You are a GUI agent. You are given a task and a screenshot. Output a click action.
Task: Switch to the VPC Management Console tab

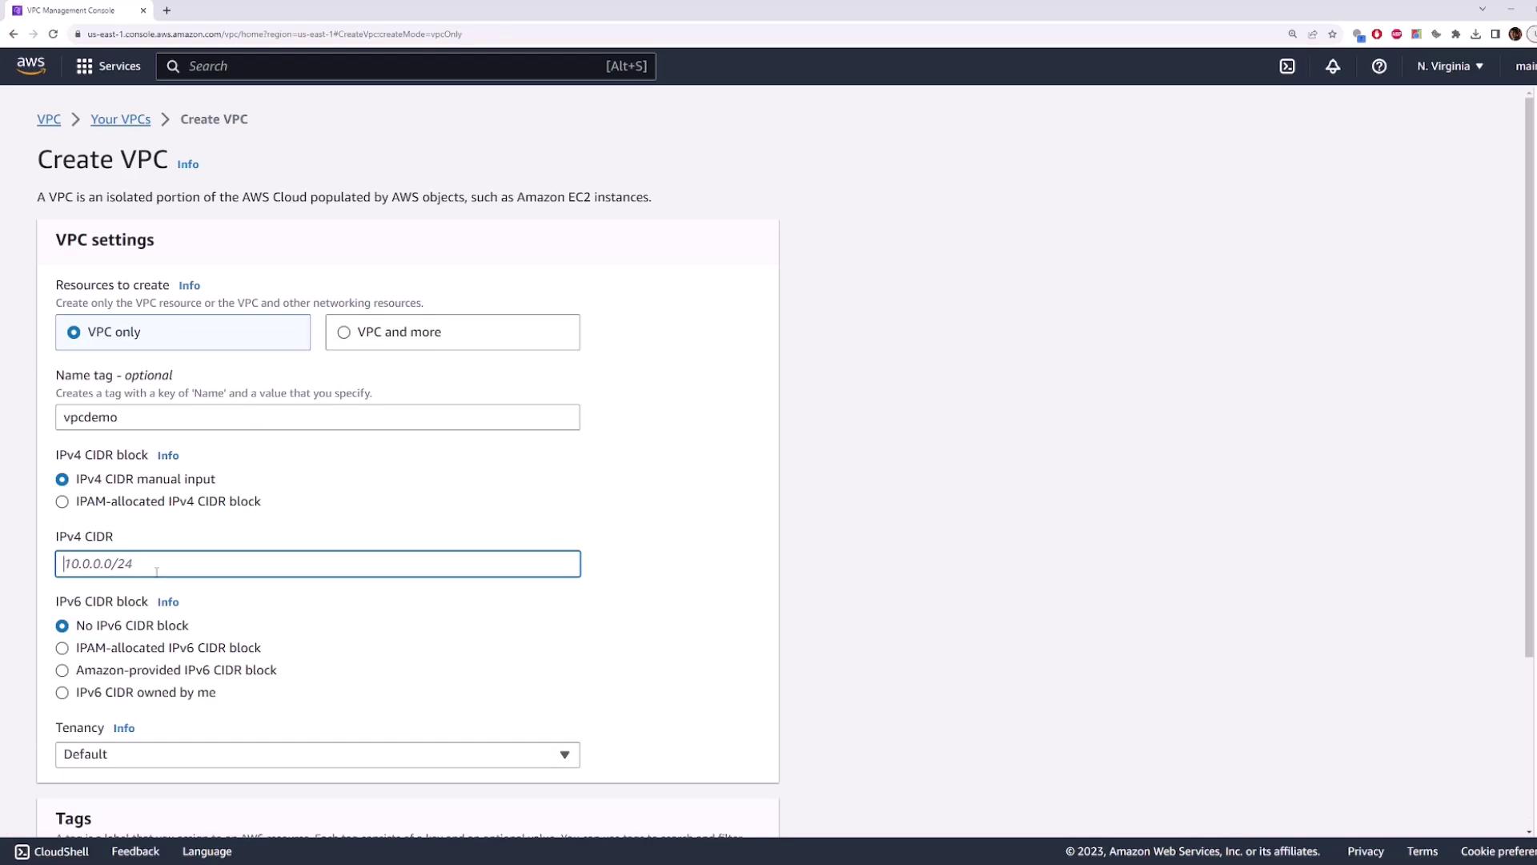point(72,10)
